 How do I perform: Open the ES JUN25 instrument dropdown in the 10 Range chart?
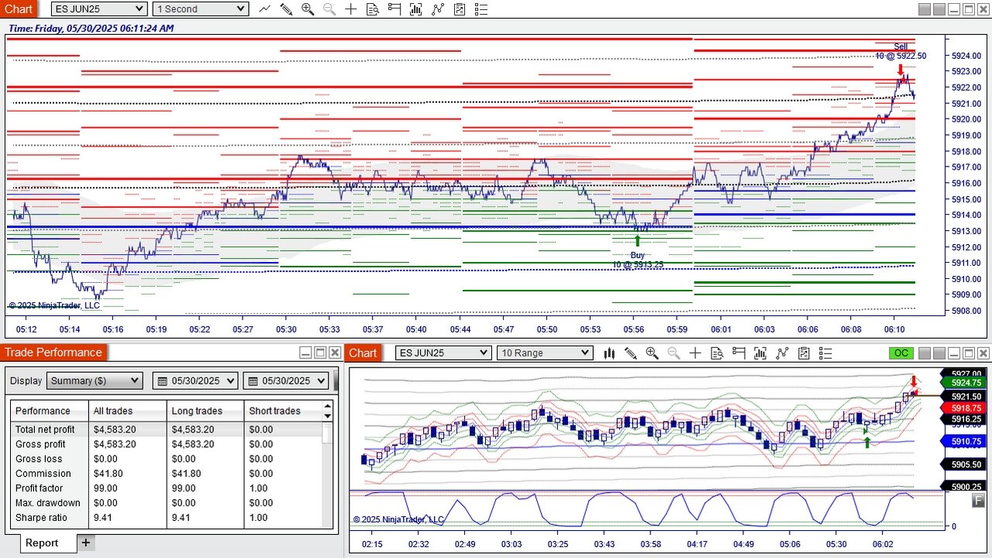(x=443, y=353)
